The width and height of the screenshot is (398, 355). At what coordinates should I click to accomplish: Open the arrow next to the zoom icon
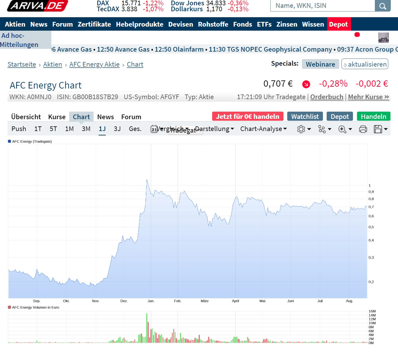pos(350,129)
